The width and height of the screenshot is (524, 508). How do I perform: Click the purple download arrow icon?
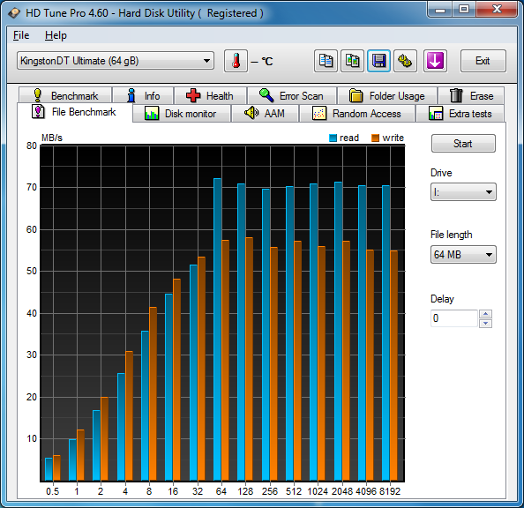pyautogui.click(x=435, y=61)
